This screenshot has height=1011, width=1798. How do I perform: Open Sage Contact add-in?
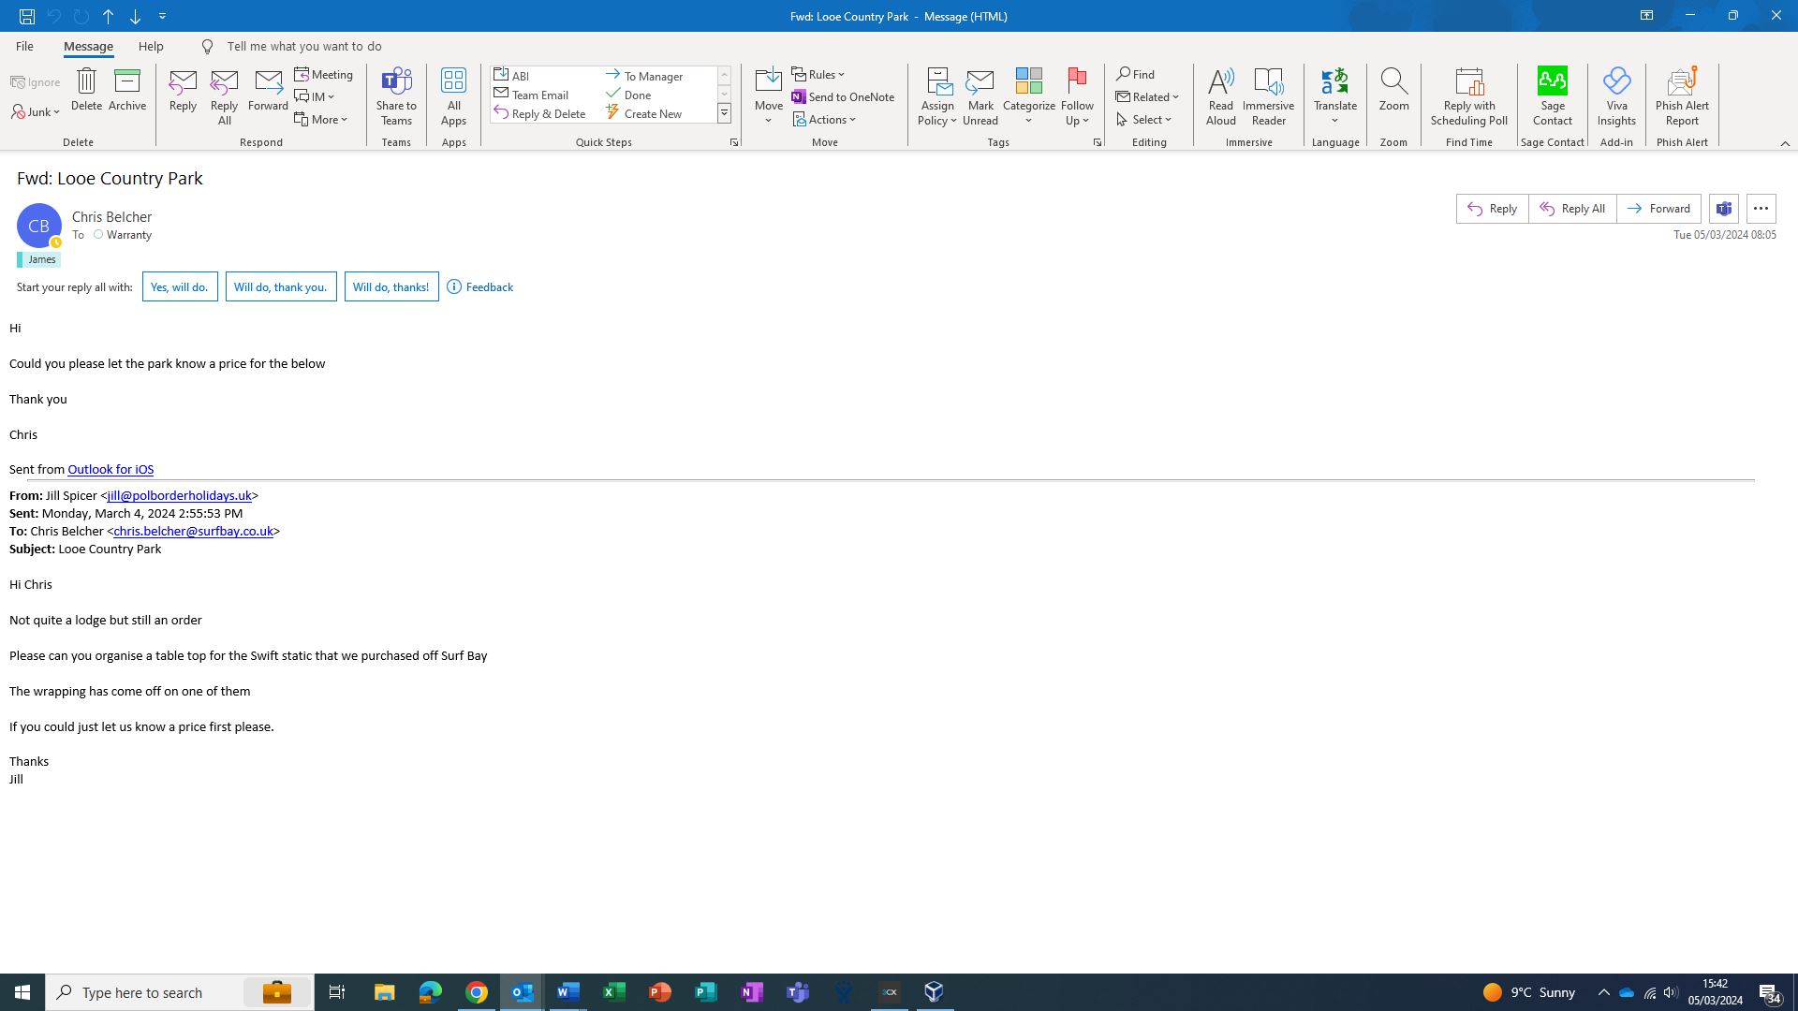tap(1552, 82)
